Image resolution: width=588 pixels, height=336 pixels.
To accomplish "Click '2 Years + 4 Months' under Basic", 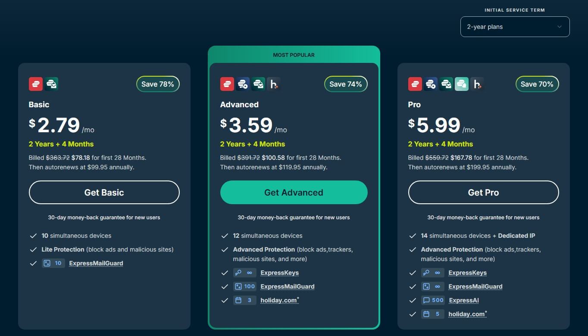I will 61,144.
